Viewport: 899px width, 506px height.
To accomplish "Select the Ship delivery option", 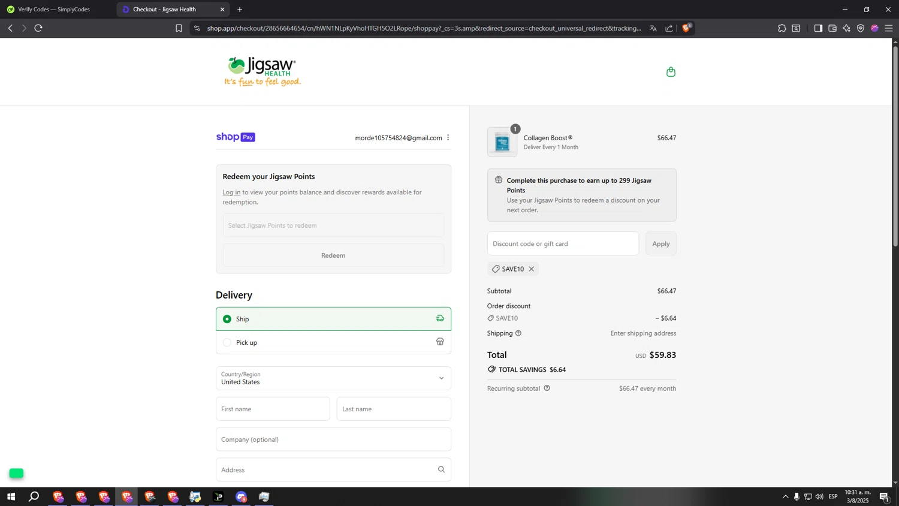I will click(333, 319).
